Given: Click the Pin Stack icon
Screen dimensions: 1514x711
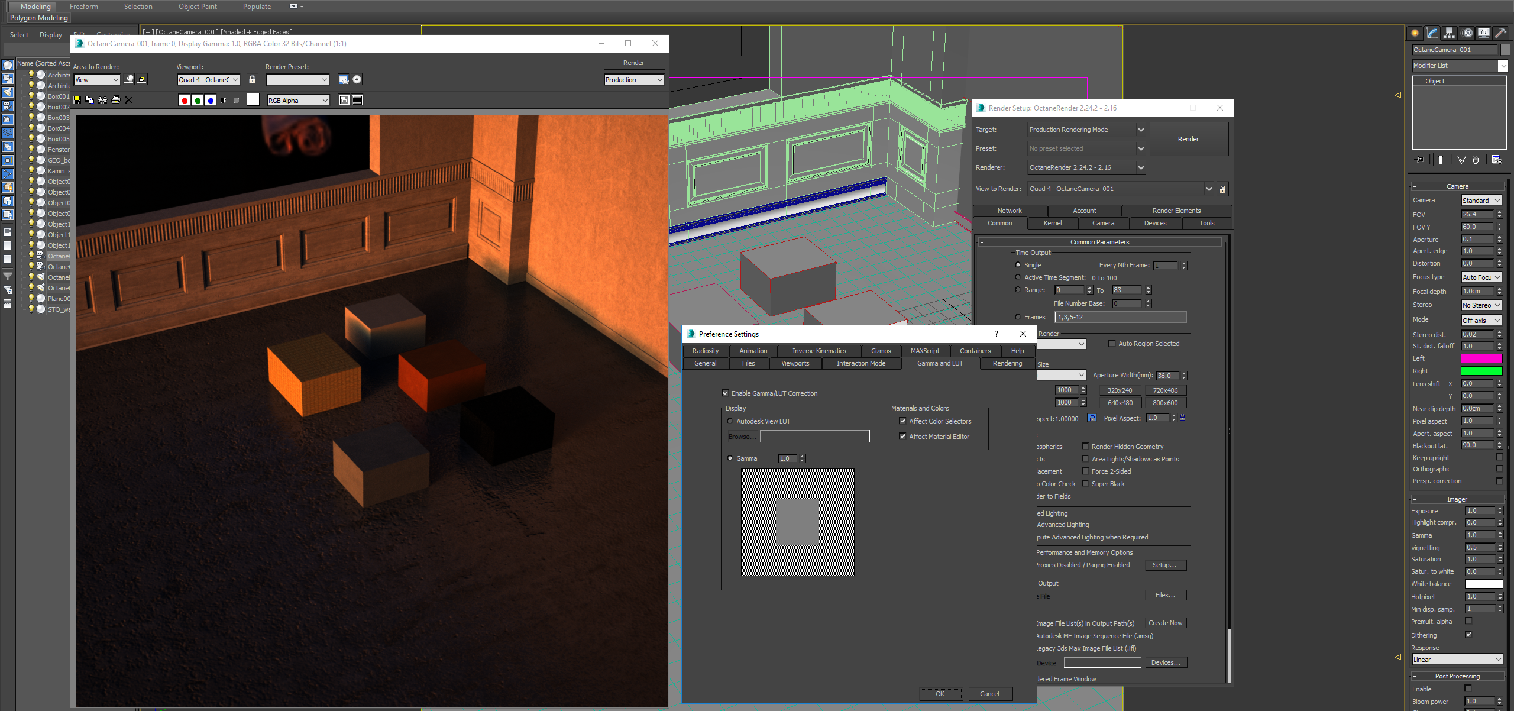Looking at the screenshot, I should (1419, 160).
